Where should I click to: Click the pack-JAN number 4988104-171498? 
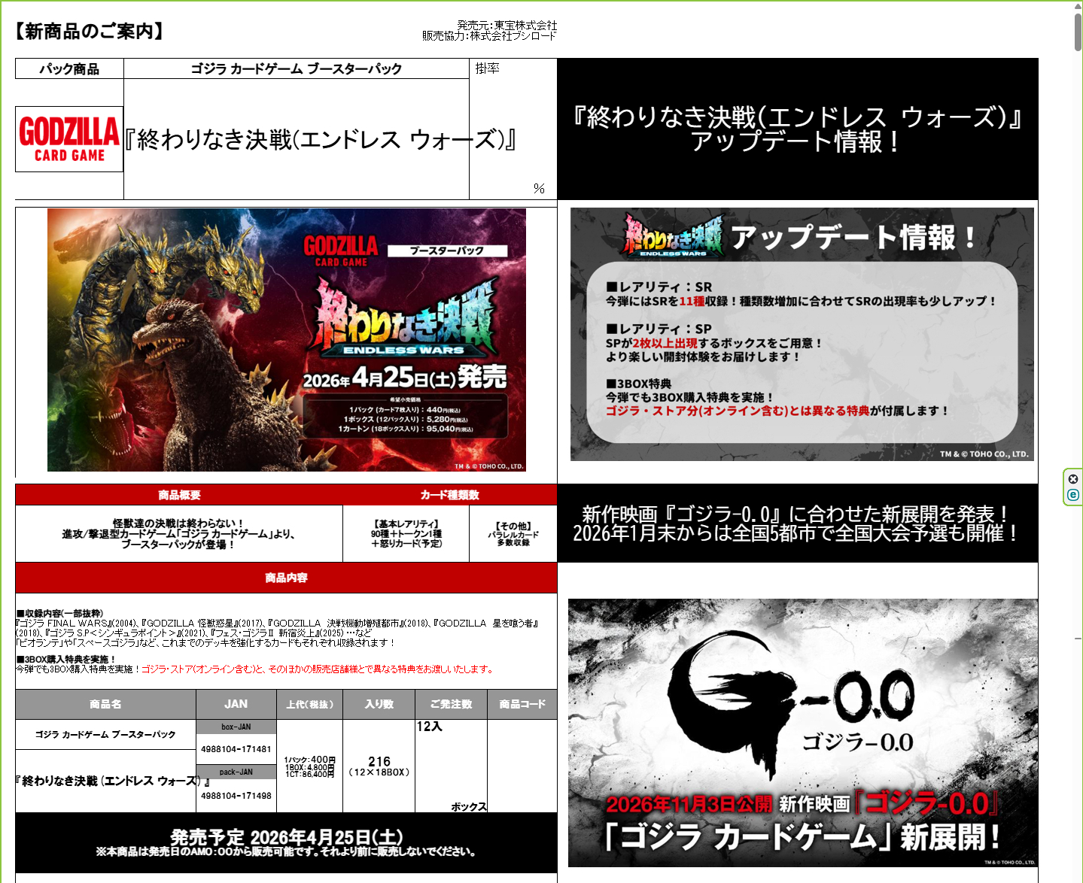236,796
